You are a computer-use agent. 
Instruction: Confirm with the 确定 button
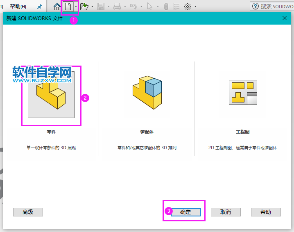pyautogui.click(x=185, y=212)
